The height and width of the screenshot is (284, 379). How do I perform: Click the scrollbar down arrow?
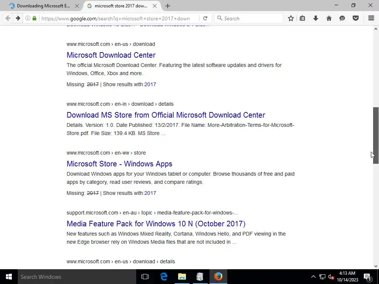(376, 266)
